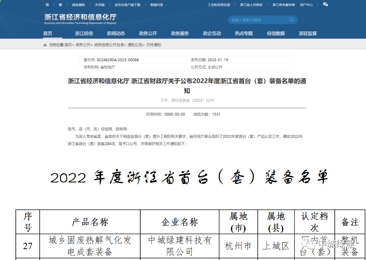366x260 pixels.
Task: Visit 工业和信息化部 link
Action: (x=219, y=5)
